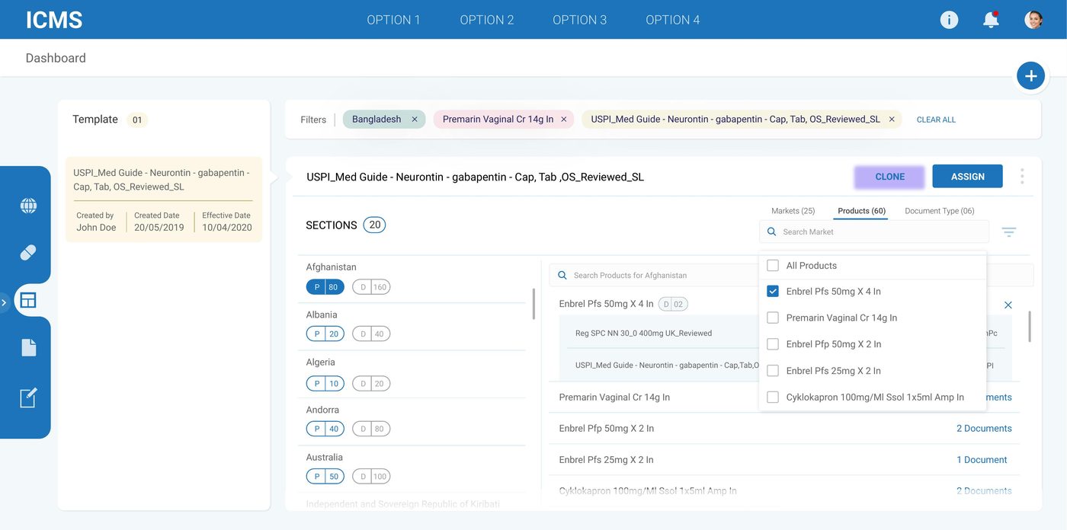Check the All Products checkbox

[773, 266]
